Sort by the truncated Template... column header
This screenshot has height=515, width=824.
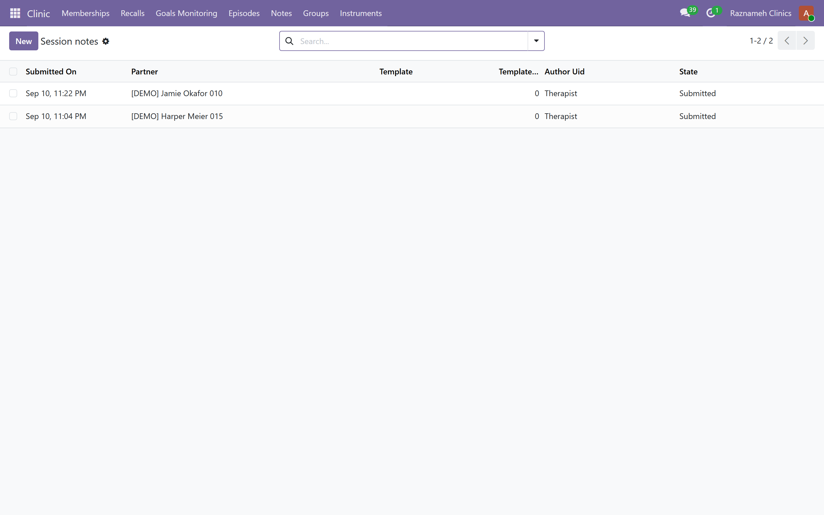tap(518, 72)
